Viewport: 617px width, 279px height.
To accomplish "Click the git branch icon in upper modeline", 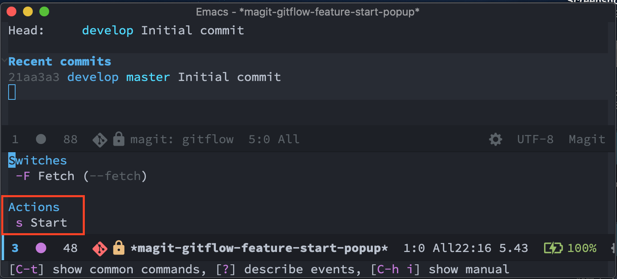I will (100, 140).
